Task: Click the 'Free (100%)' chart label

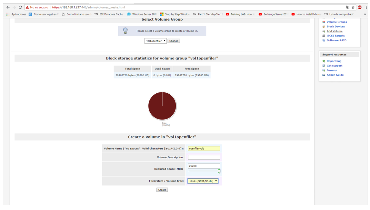Action: 165,124
